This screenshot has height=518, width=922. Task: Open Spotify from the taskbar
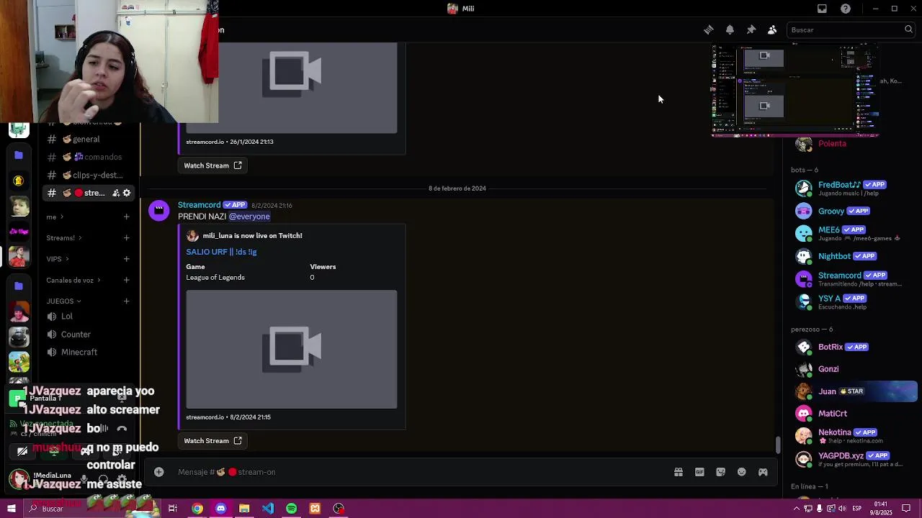pyautogui.click(x=291, y=509)
